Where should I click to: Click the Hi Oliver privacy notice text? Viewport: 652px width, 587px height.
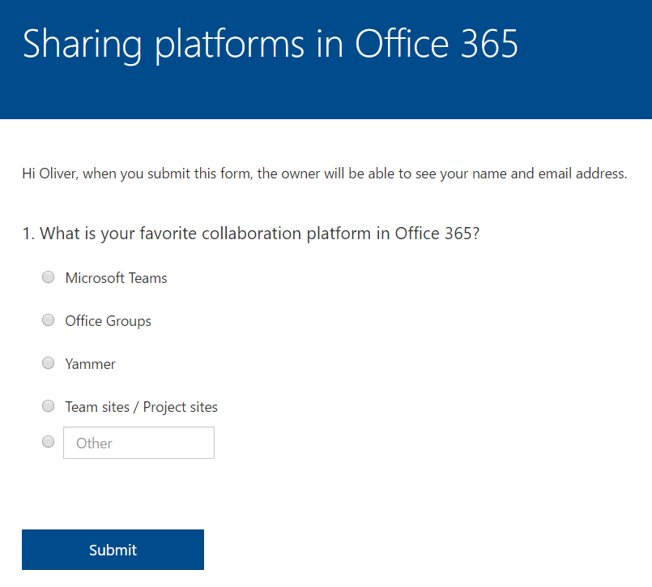324,174
